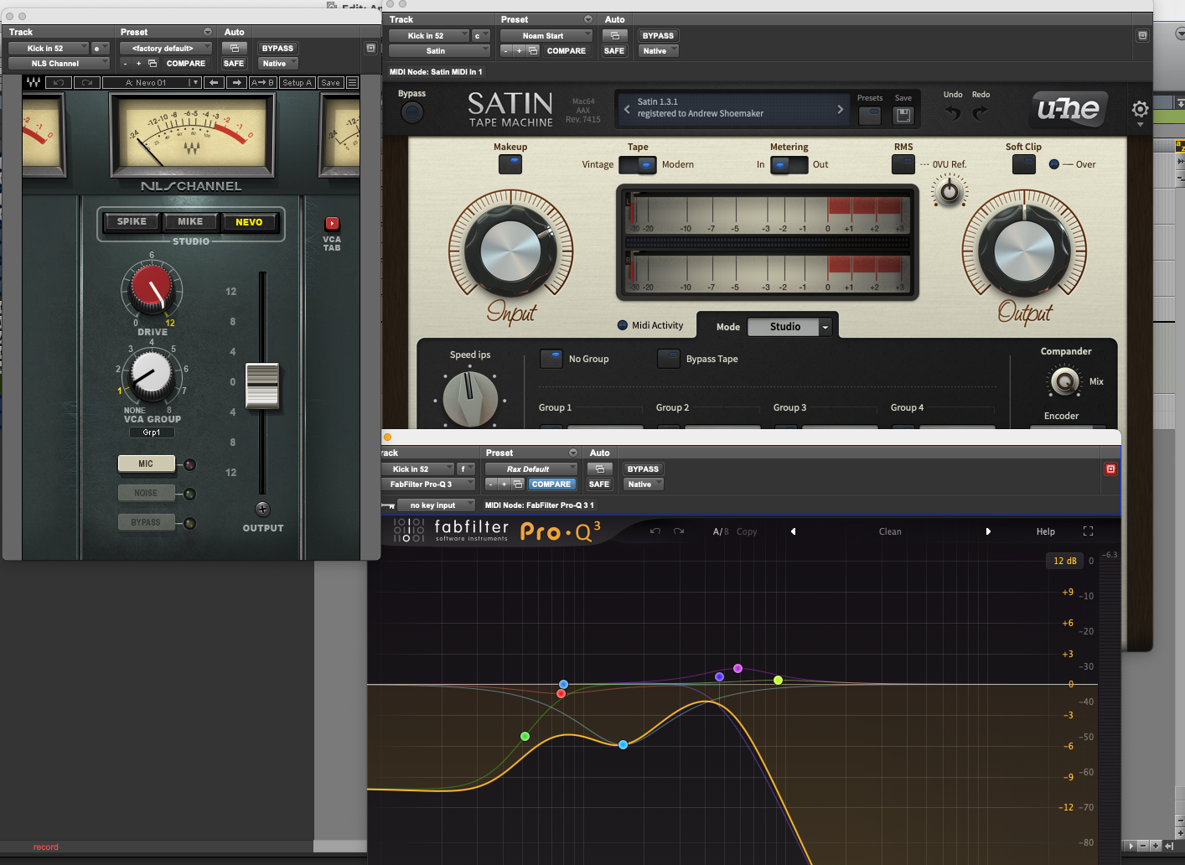Toggle the Soft Clip switch
Viewport: 1185px width, 865px height.
tap(1024, 164)
